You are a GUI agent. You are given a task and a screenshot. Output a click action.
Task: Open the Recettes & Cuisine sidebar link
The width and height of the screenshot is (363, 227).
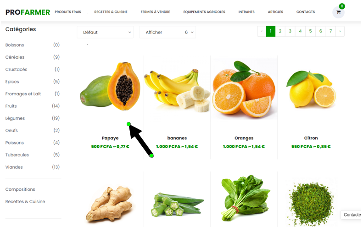coord(25,201)
